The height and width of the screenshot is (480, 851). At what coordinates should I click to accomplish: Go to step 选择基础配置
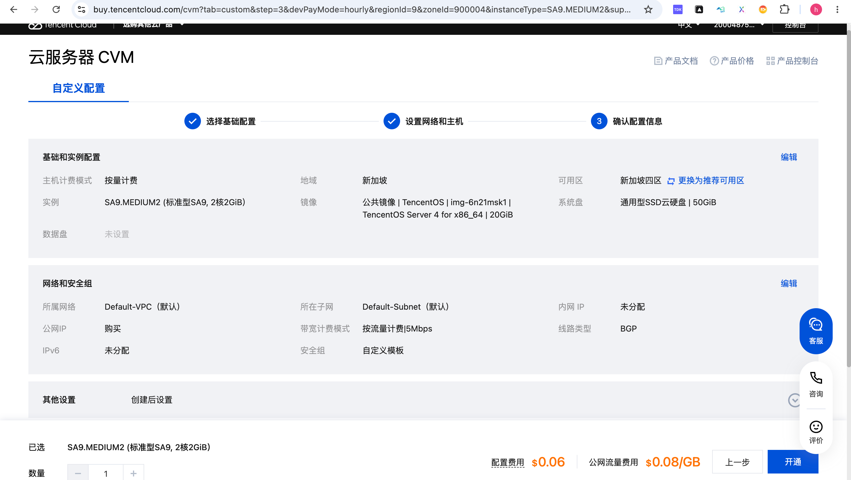pyautogui.click(x=220, y=121)
